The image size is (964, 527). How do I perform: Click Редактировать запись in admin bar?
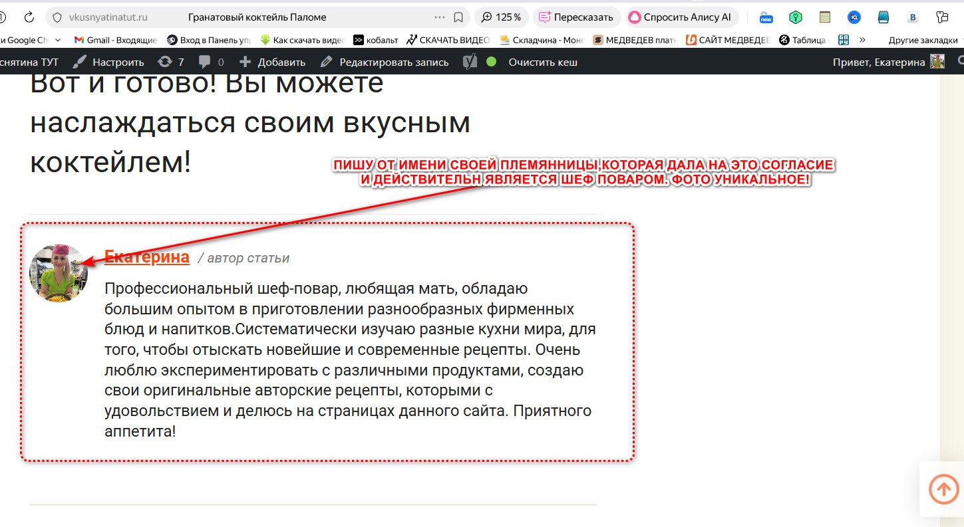pyautogui.click(x=384, y=62)
